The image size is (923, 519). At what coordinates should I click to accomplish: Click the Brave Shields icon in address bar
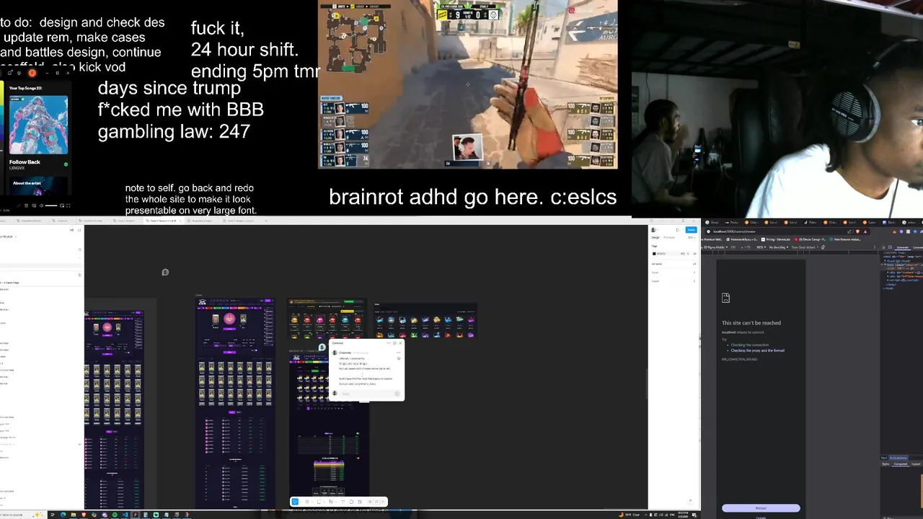(x=857, y=231)
